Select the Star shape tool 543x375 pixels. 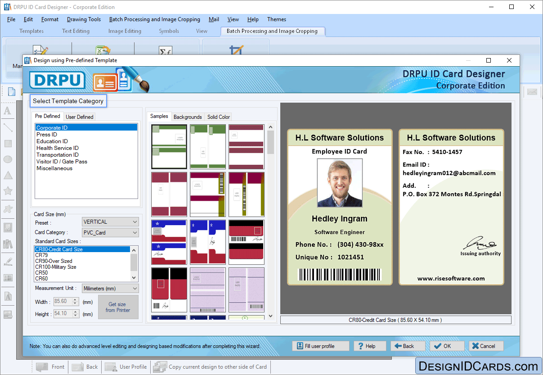8,191
